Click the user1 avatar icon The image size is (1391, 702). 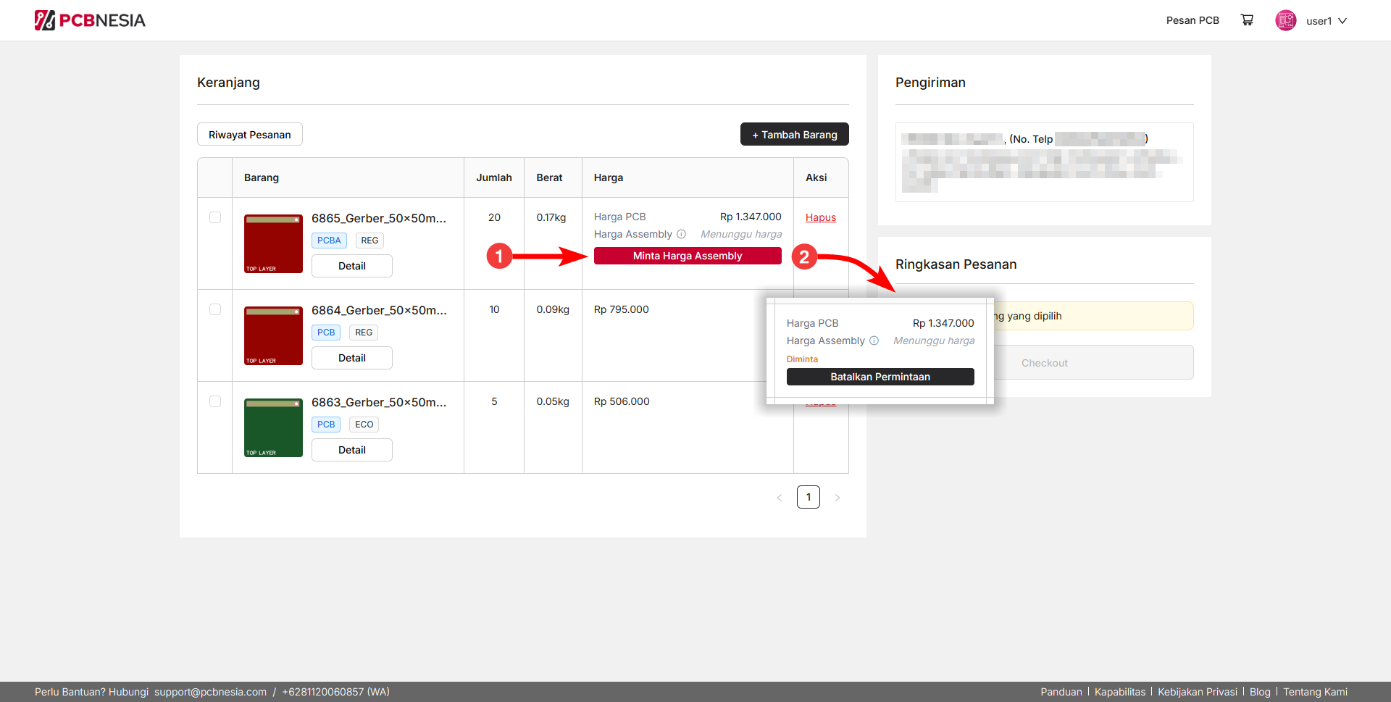pyautogui.click(x=1286, y=20)
